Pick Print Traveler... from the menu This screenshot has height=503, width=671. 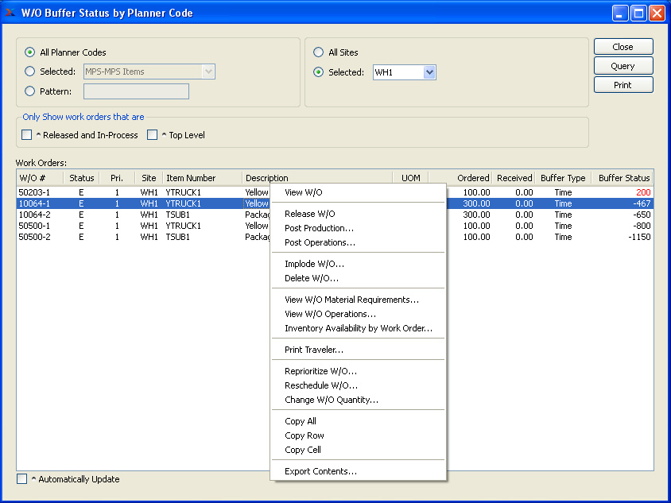[314, 350]
